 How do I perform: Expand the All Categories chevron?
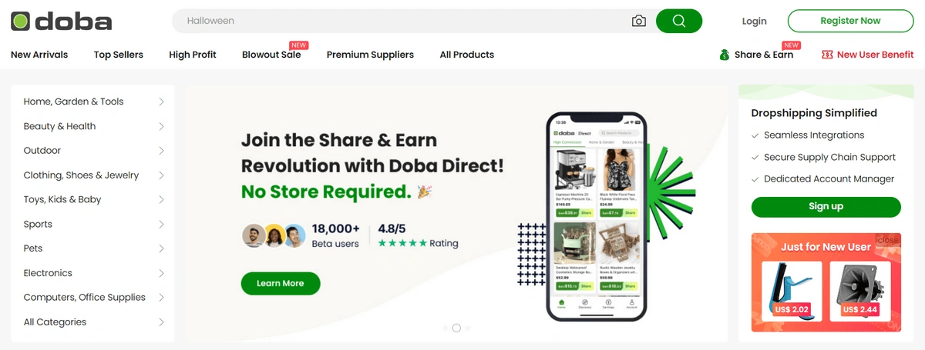coord(161,322)
